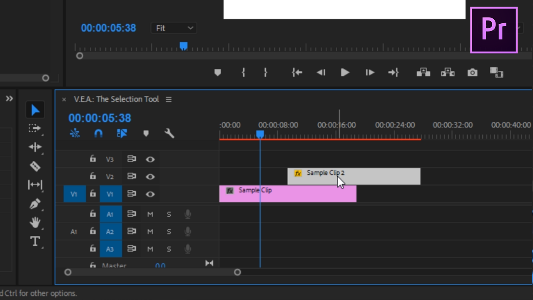Select the Selection tool arrow
Viewport: 533px width, 300px height.
tap(35, 110)
